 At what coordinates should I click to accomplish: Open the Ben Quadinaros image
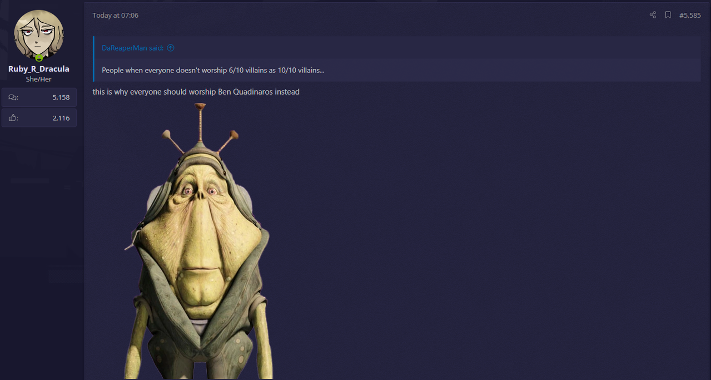(x=198, y=240)
